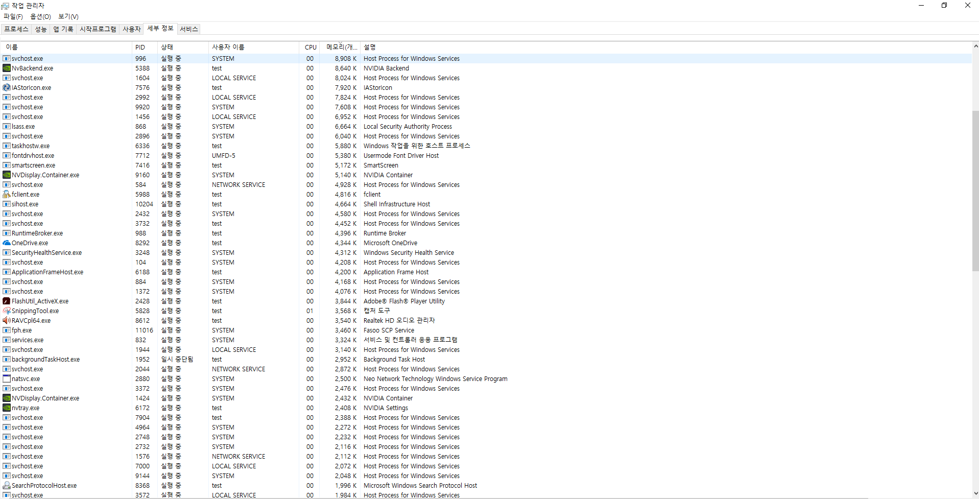Click the sihost.exe process icon

click(x=7, y=204)
